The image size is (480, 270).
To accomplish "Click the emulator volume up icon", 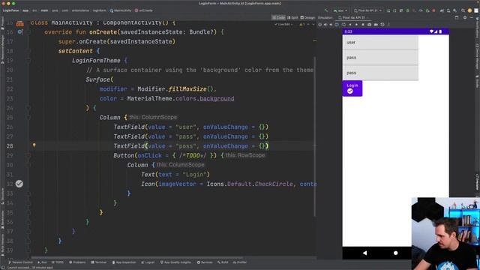I will pyautogui.click(x=325, y=25).
